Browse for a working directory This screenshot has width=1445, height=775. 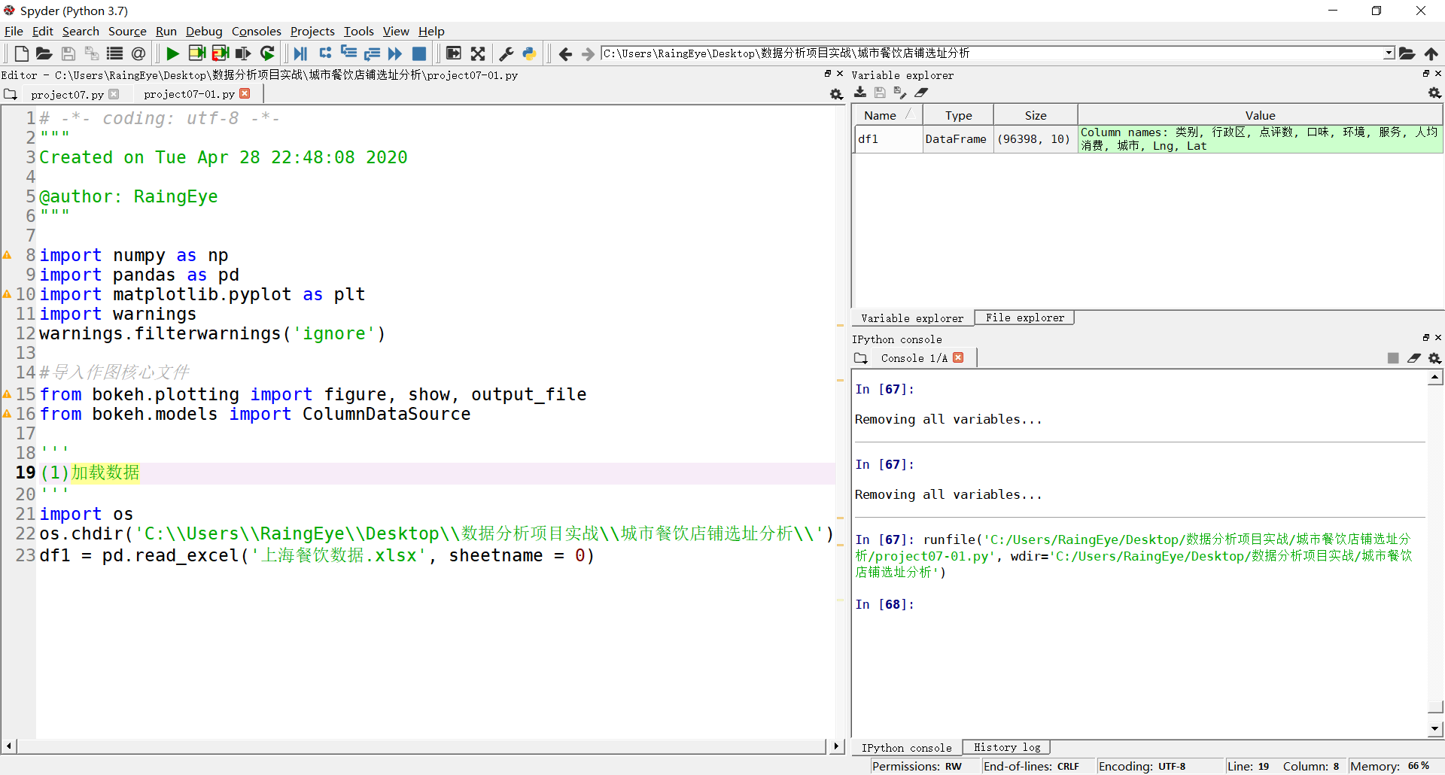(x=1407, y=53)
